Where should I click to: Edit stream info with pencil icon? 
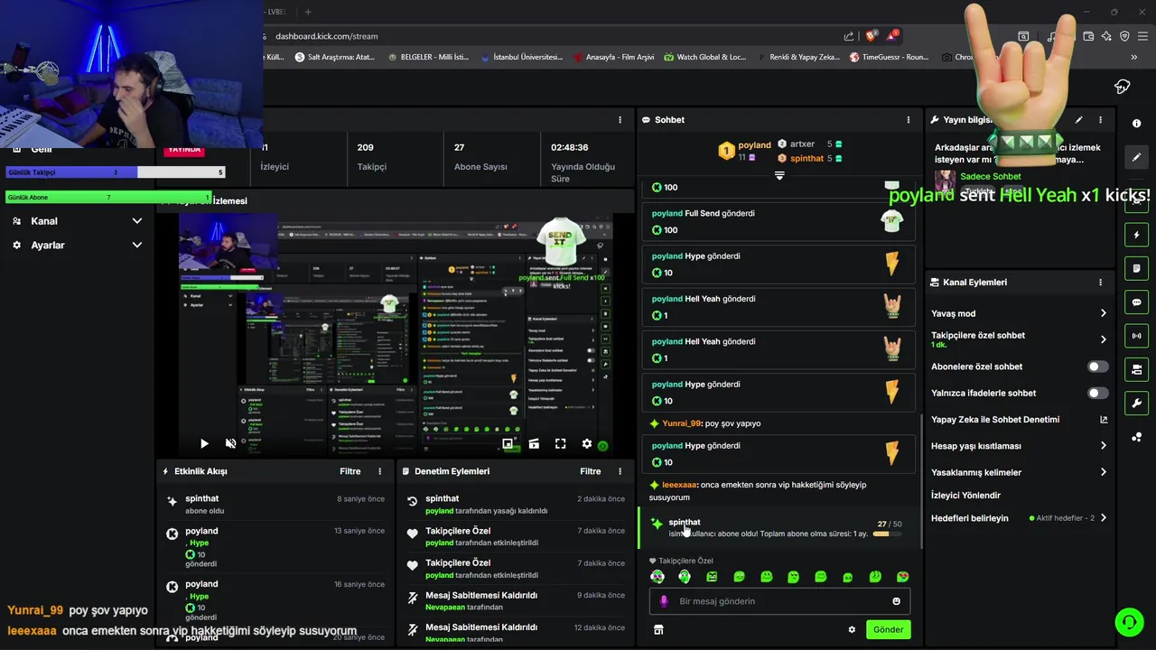[x=1078, y=119]
